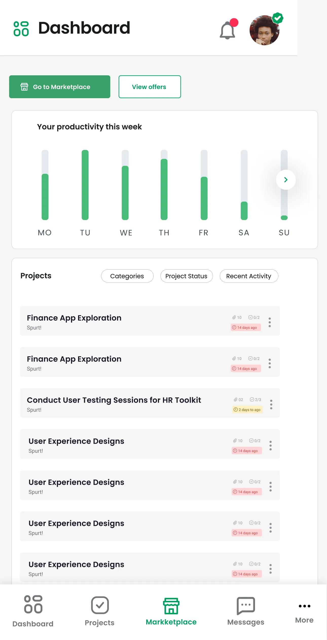Open options menu for first Finance App Exploration
The width and height of the screenshot is (327, 640).
pyautogui.click(x=270, y=322)
